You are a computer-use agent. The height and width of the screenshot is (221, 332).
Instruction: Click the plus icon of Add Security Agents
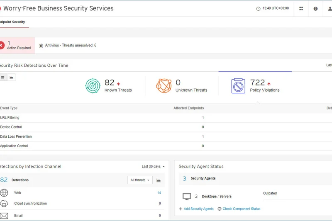(181, 209)
